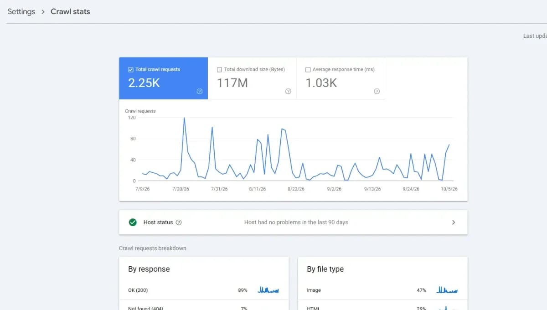Open help for Total crawl requests
The image size is (547, 310).
(x=200, y=91)
